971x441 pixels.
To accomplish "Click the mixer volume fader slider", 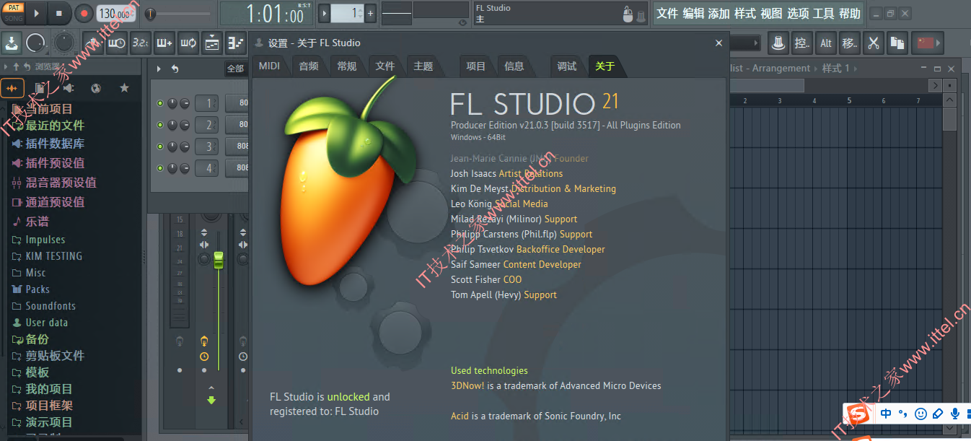I will pyautogui.click(x=219, y=260).
